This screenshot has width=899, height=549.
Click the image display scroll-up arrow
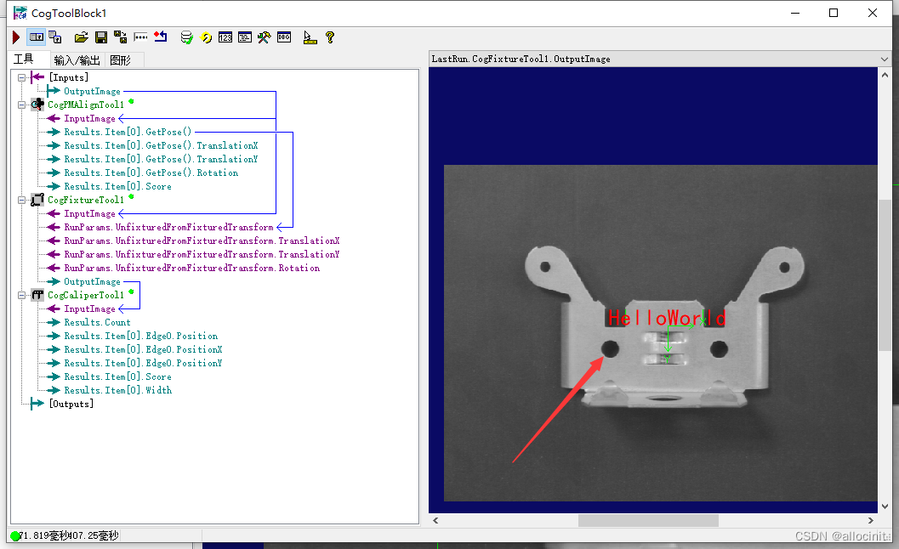[x=885, y=75]
